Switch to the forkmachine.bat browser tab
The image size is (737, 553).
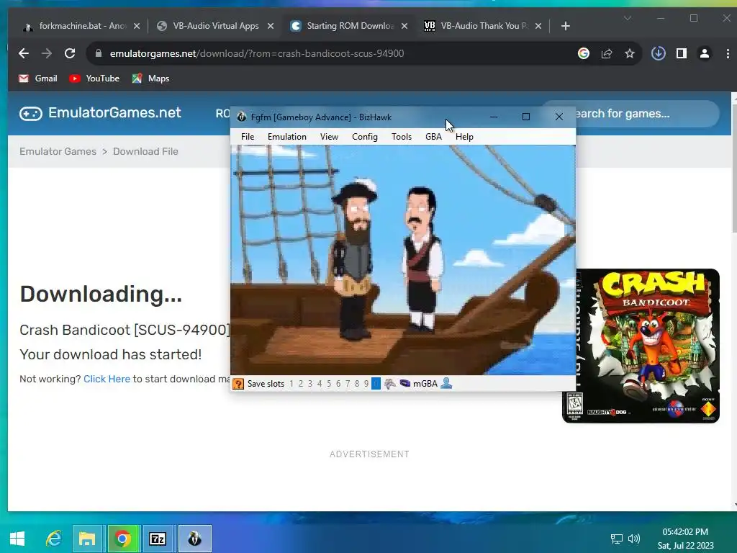tap(81, 26)
